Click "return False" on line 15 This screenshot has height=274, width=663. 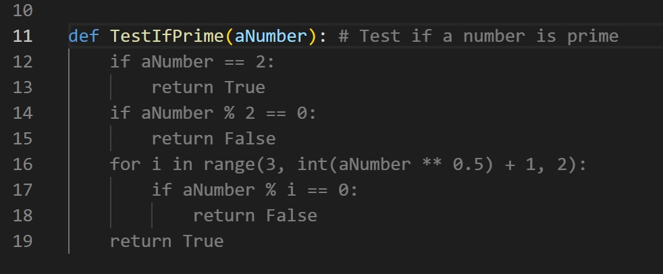click(x=213, y=138)
